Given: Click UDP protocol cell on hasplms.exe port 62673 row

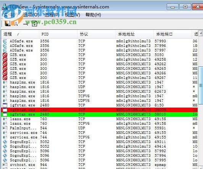Looking at the screenshot, I should coord(82,92).
